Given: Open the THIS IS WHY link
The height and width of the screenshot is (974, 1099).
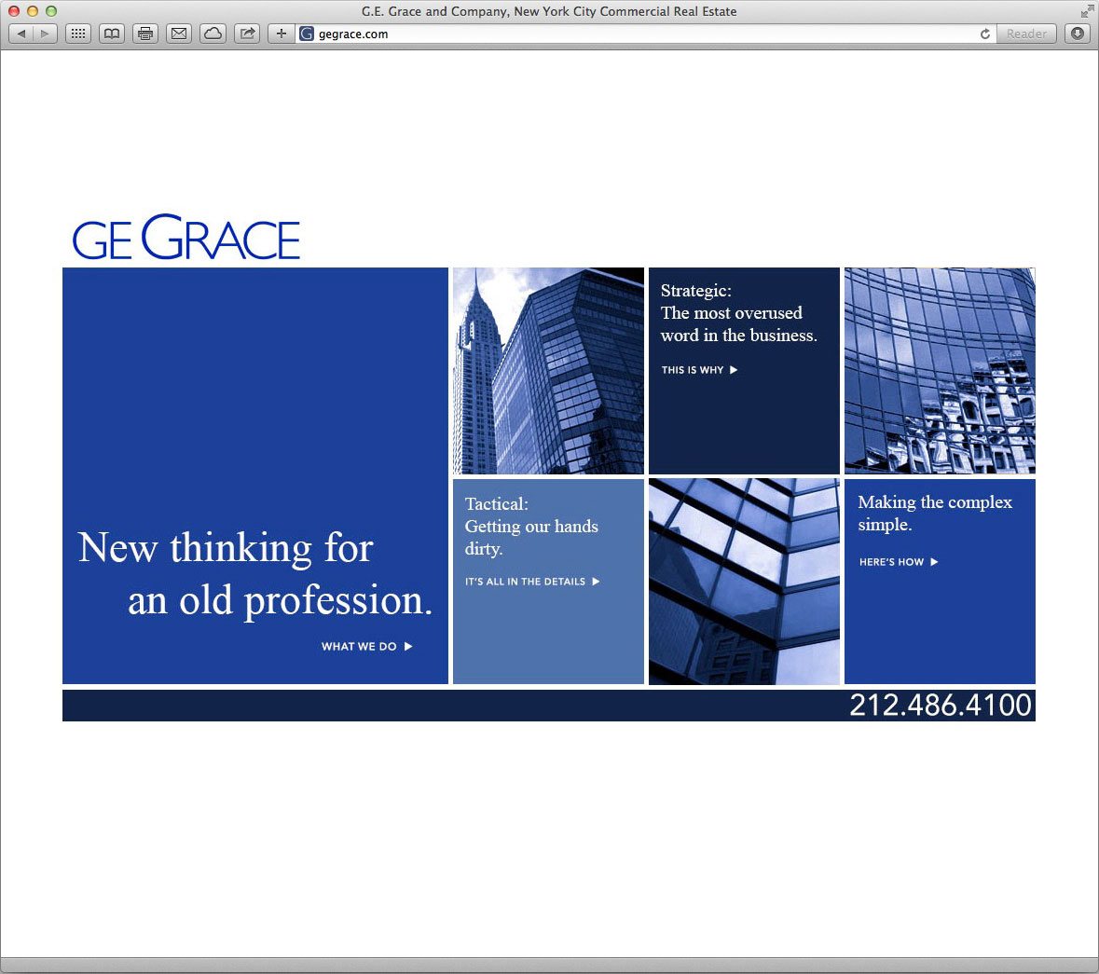Looking at the screenshot, I should click(x=699, y=370).
